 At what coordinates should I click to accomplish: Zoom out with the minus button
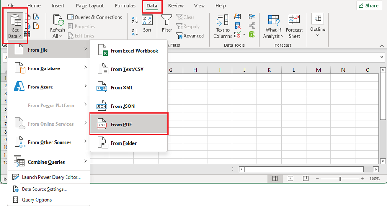coord(317,179)
